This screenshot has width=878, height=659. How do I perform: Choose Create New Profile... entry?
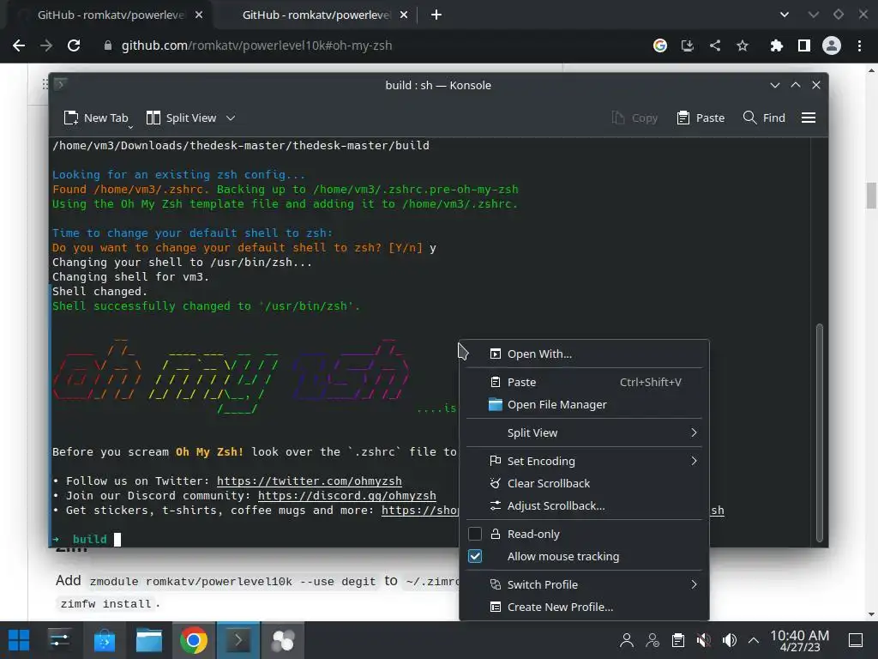point(583,607)
